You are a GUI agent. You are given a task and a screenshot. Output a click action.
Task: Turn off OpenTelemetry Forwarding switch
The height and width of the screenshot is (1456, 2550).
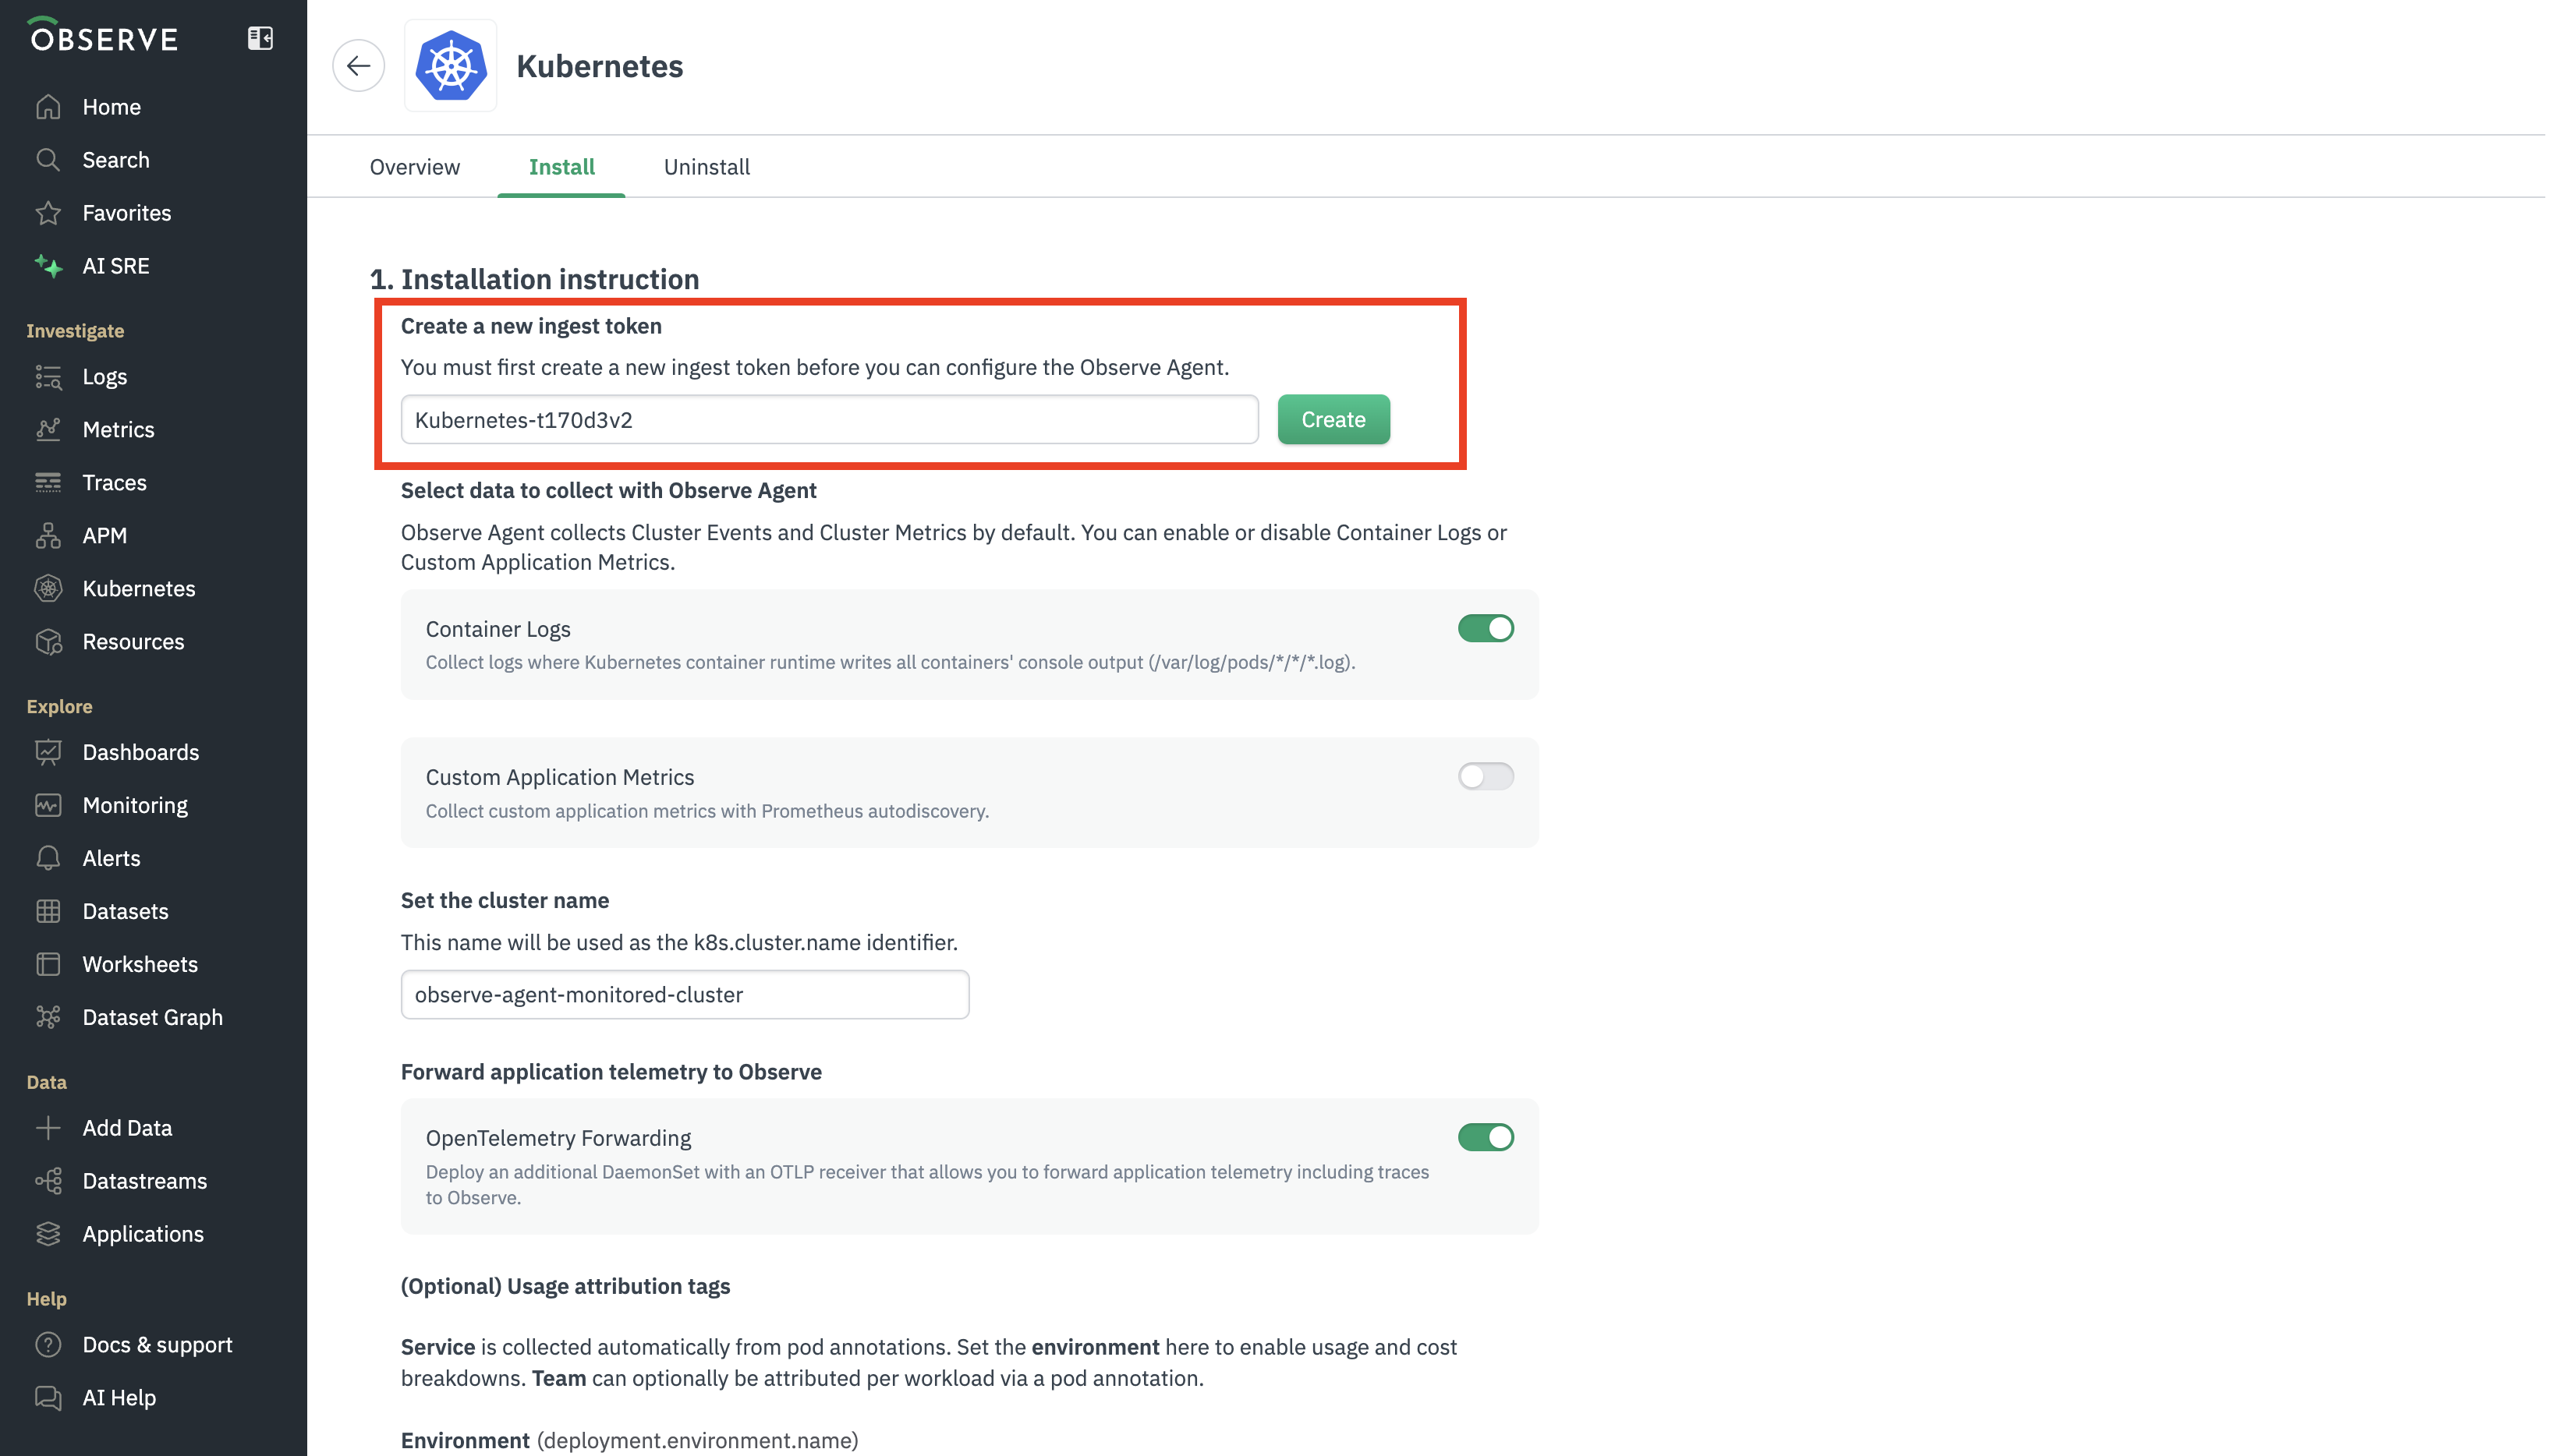[x=1485, y=1137]
